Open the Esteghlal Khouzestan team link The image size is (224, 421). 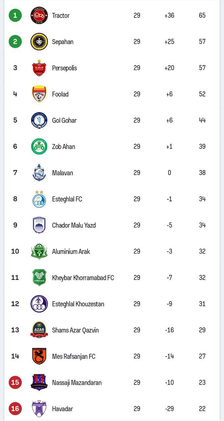(x=78, y=304)
